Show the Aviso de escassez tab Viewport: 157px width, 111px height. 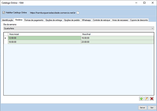(120, 20)
